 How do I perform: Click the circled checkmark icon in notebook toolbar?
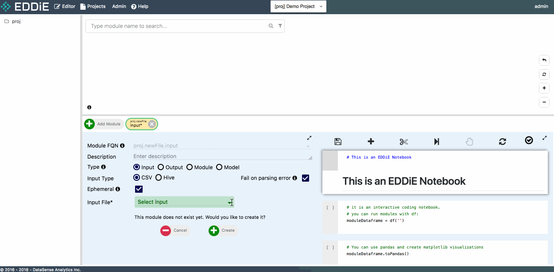[x=529, y=140]
